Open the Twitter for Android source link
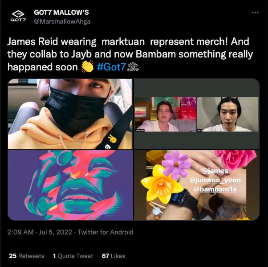Image resolution: width=268 pixels, height=267 pixels. [106, 232]
